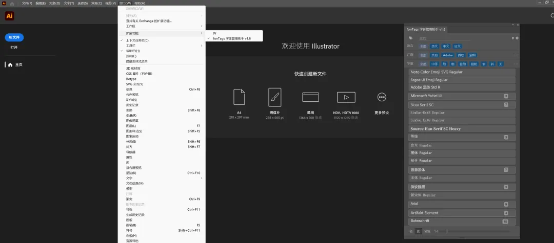Select 画笔(B) brushes panel entry
This screenshot has height=243, width=554.
[x=162, y=225]
